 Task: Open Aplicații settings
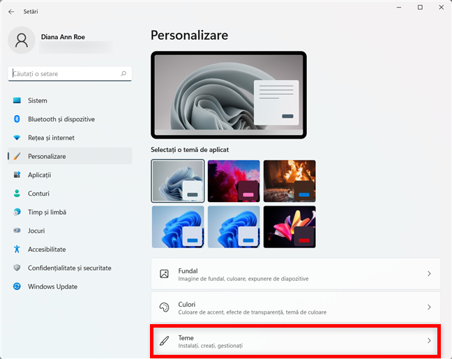(70, 175)
